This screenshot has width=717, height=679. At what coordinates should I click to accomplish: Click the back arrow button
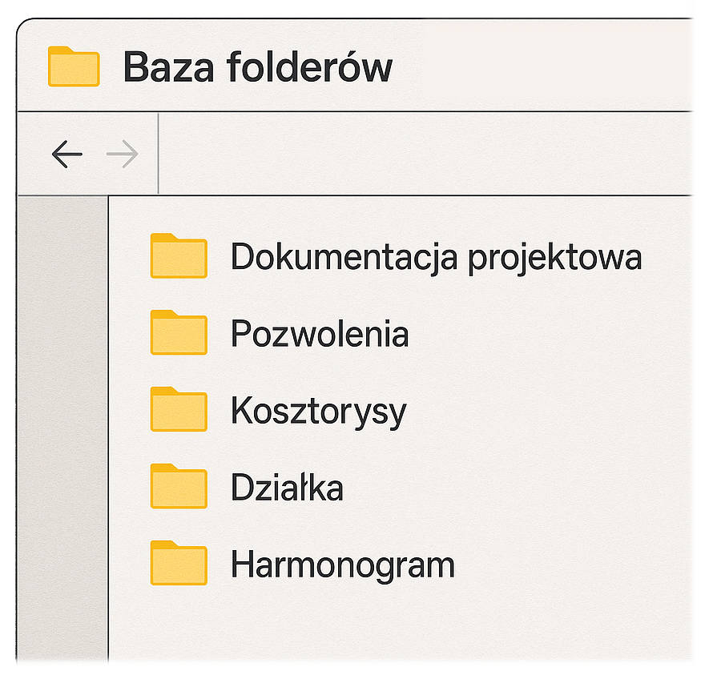click(66, 154)
